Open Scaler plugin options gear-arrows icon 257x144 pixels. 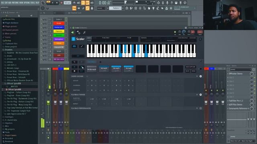click(79, 32)
